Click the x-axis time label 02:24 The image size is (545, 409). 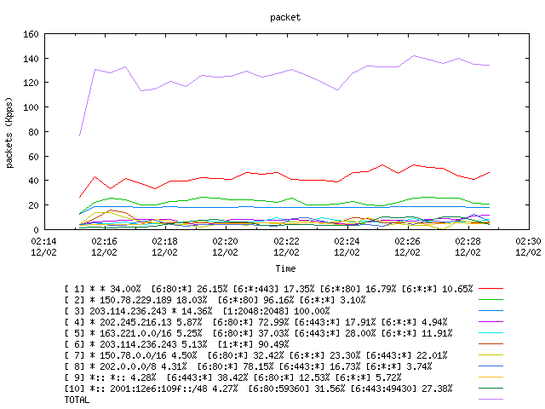(x=347, y=241)
